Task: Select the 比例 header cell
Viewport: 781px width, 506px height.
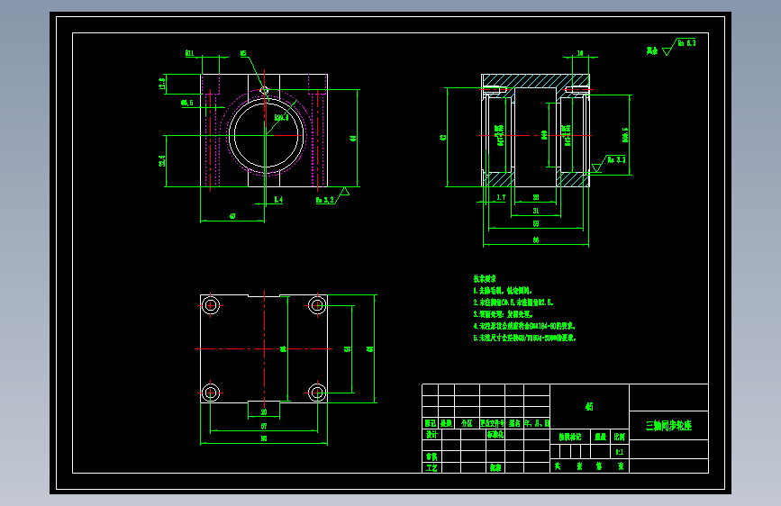Action: (619, 437)
